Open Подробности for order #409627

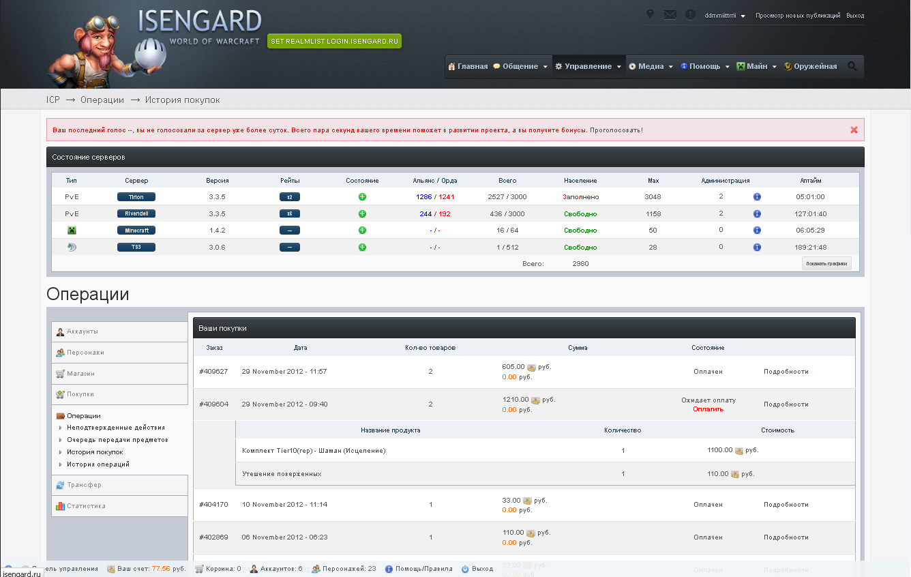pyautogui.click(x=786, y=372)
